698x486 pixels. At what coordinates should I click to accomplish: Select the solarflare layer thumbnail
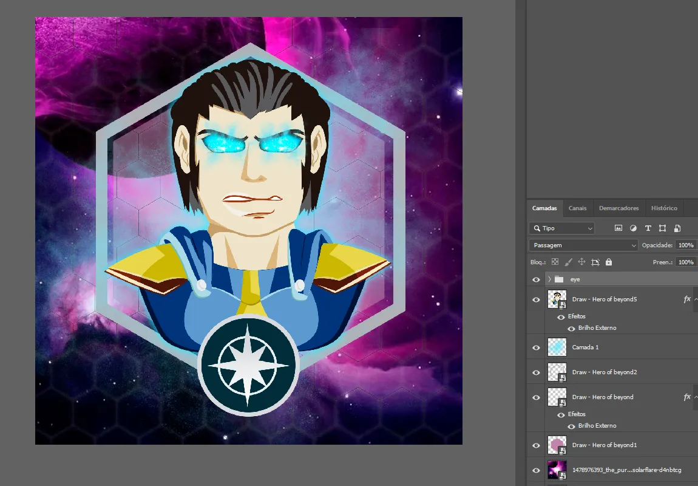coord(557,470)
